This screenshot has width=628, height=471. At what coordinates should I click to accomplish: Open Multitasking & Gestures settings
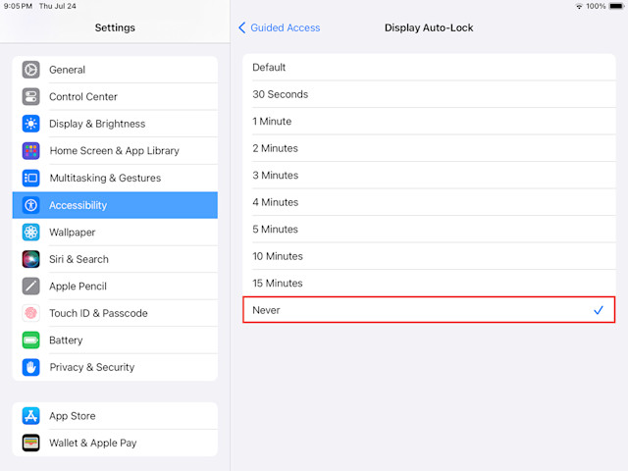pos(115,178)
